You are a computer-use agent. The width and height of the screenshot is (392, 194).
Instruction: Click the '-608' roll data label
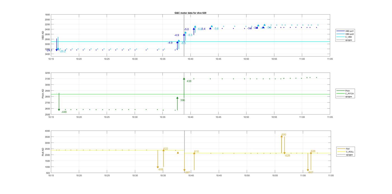(x=160, y=169)
